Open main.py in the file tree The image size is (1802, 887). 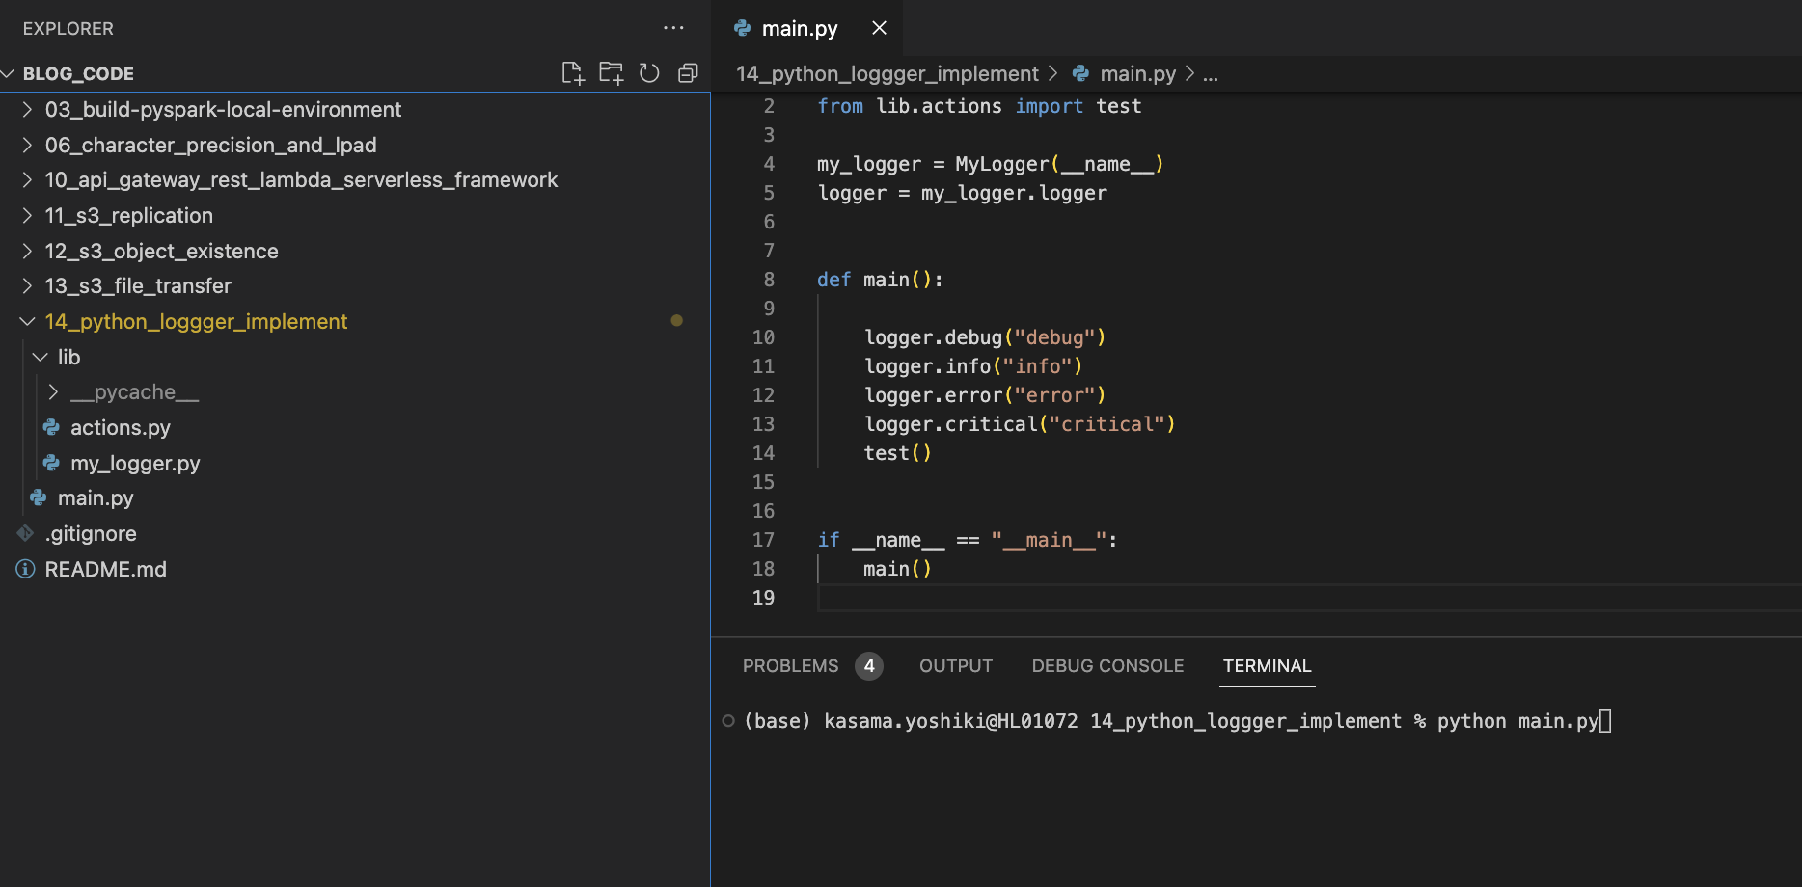(x=96, y=498)
